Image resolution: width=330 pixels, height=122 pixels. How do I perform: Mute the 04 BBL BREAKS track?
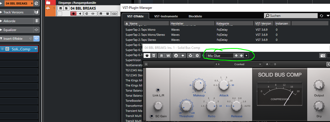click(60, 8)
